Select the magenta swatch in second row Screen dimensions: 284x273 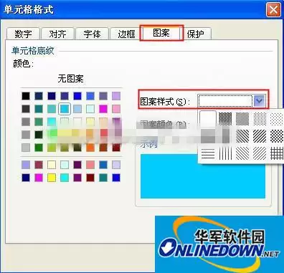(x=103, y=109)
